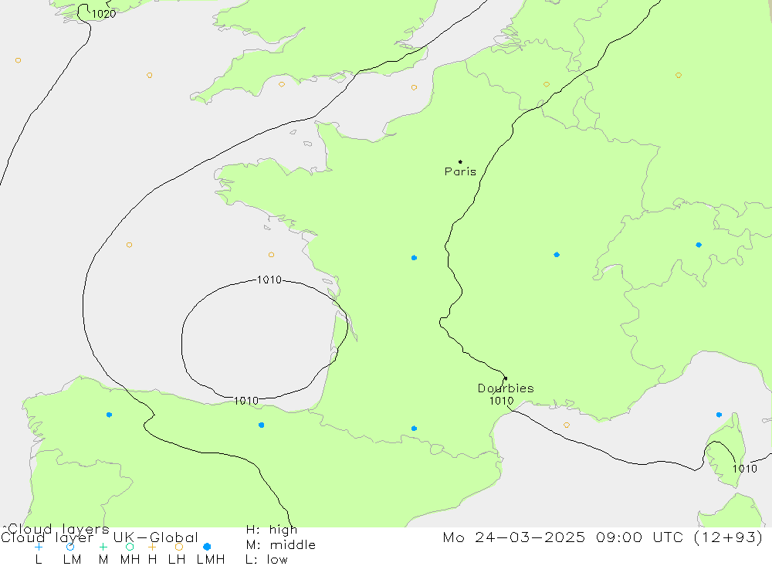
Task: Click the Cloud layers title text
Action: pos(59,529)
